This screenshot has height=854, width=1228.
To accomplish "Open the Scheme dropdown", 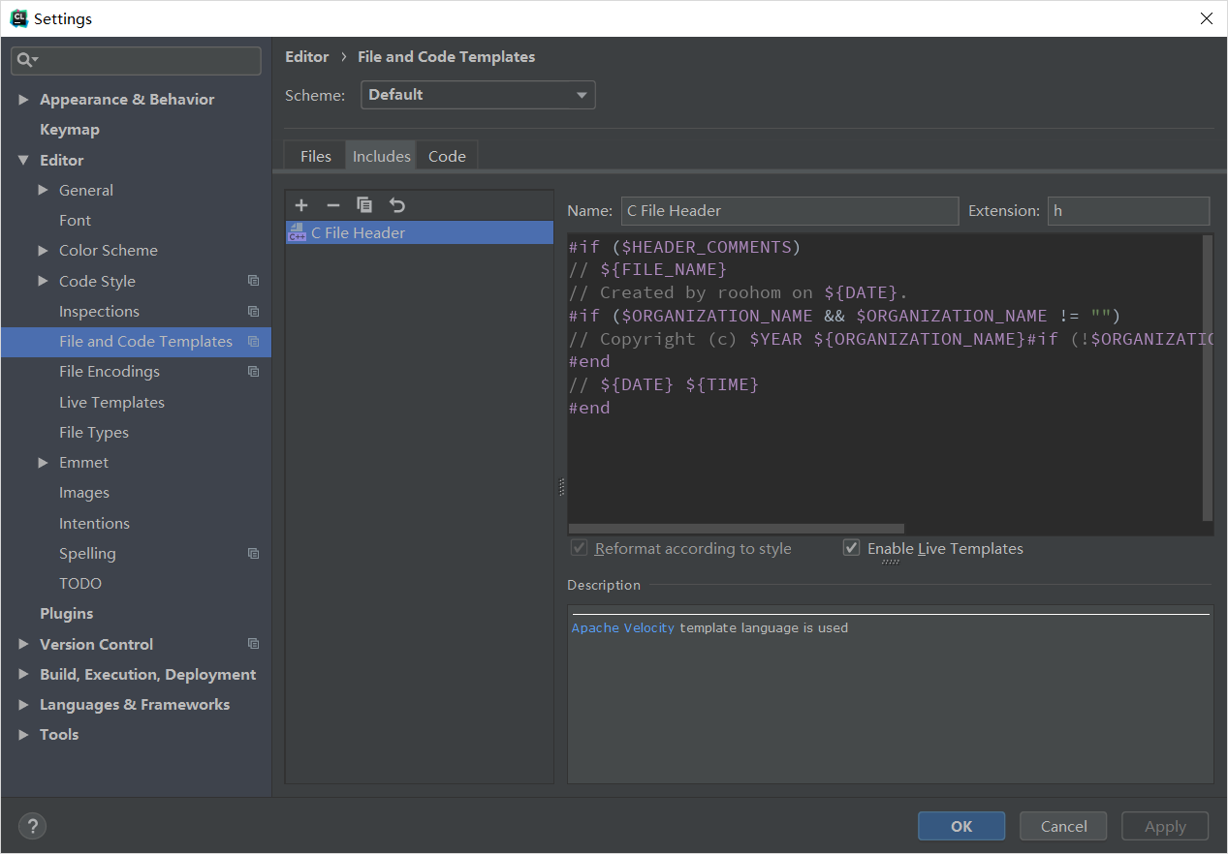I will (478, 95).
